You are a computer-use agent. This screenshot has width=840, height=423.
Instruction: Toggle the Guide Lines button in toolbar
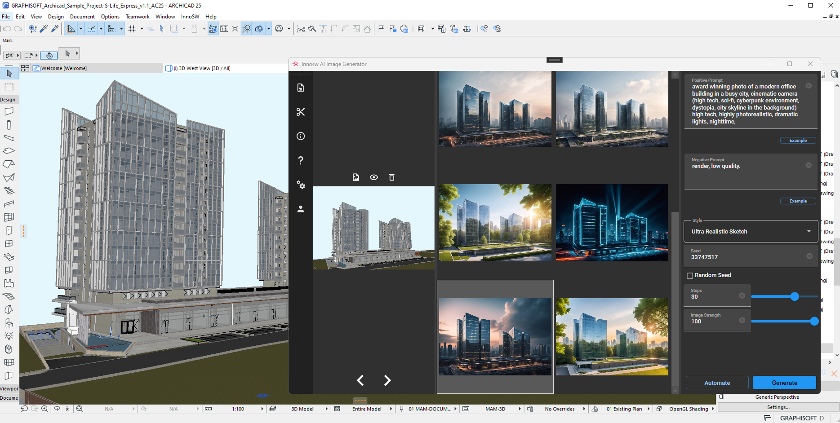(x=71, y=29)
